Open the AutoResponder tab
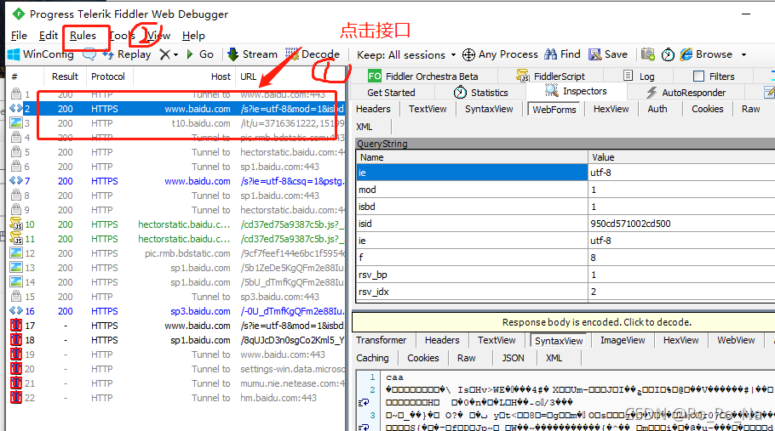This screenshot has height=431, width=775. [686, 92]
